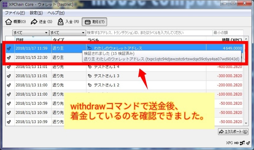The height and width of the screenshot is (150, 254).
Task: Click the HD wallet status icon
Action: (237, 143)
